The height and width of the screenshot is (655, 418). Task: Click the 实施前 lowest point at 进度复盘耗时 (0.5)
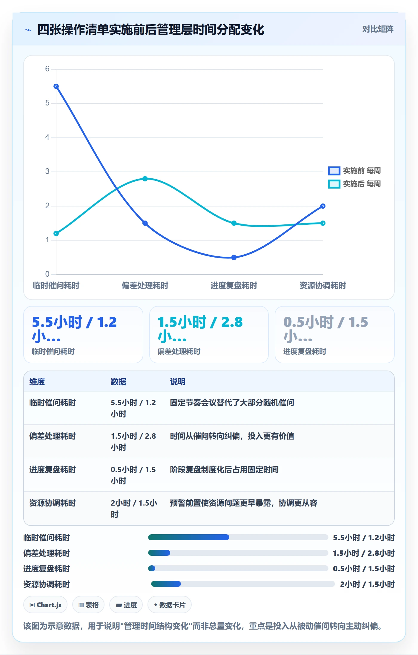[234, 257]
